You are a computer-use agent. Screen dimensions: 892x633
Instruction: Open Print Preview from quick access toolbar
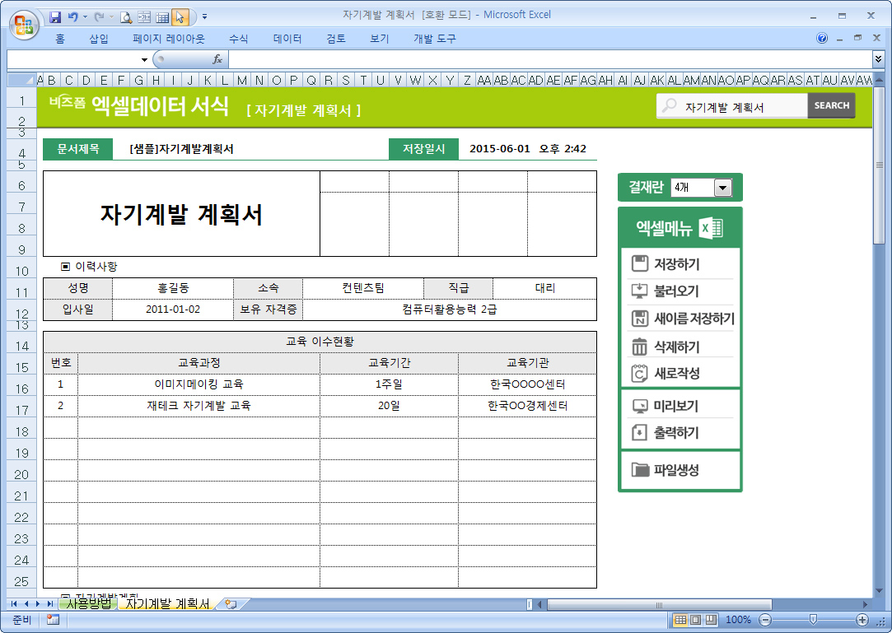tap(126, 16)
